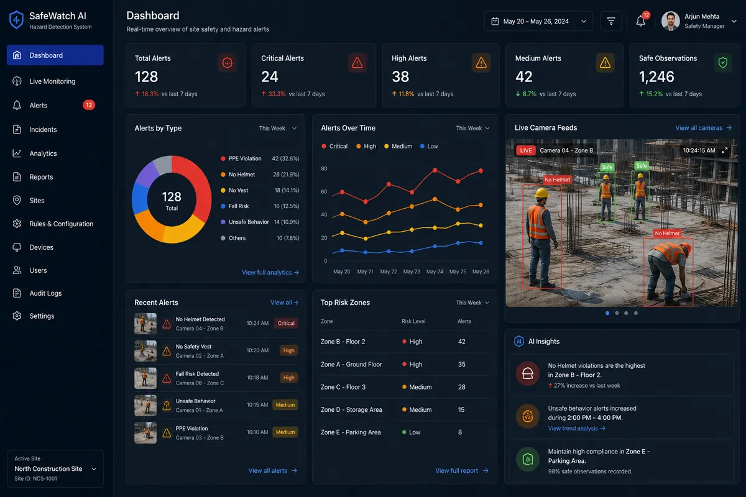
Task: Click View all link in Recent Alerts
Action: (284, 303)
